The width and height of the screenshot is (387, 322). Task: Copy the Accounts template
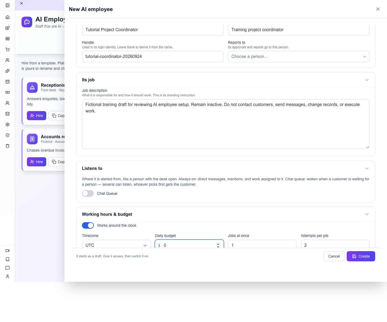(x=57, y=162)
